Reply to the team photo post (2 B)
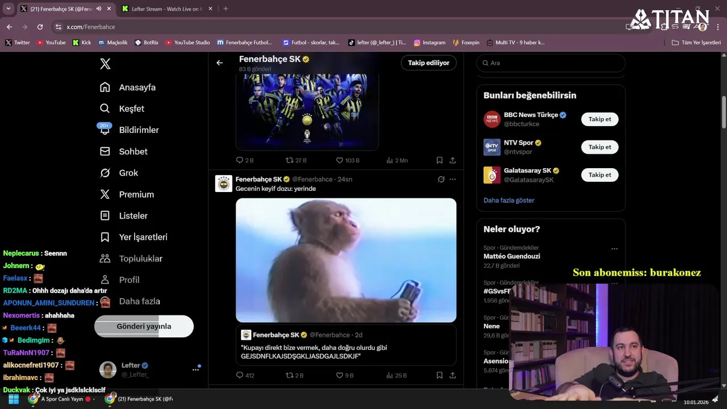The image size is (727, 409). point(244,161)
